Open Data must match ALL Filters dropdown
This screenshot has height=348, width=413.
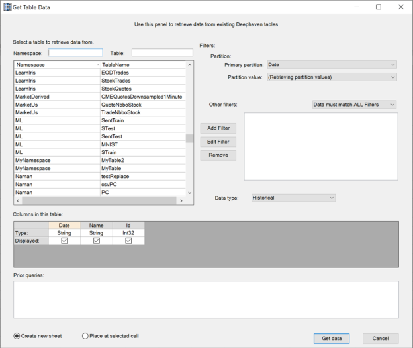click(354, 105)
